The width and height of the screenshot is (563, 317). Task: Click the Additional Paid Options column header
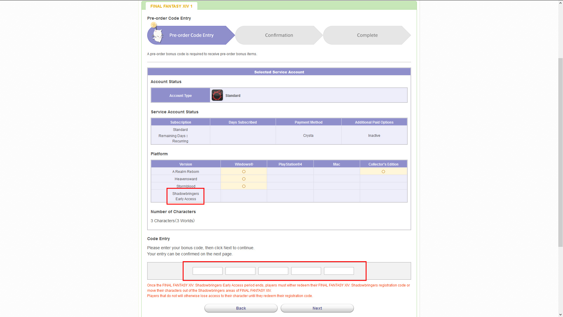[374, 122]
